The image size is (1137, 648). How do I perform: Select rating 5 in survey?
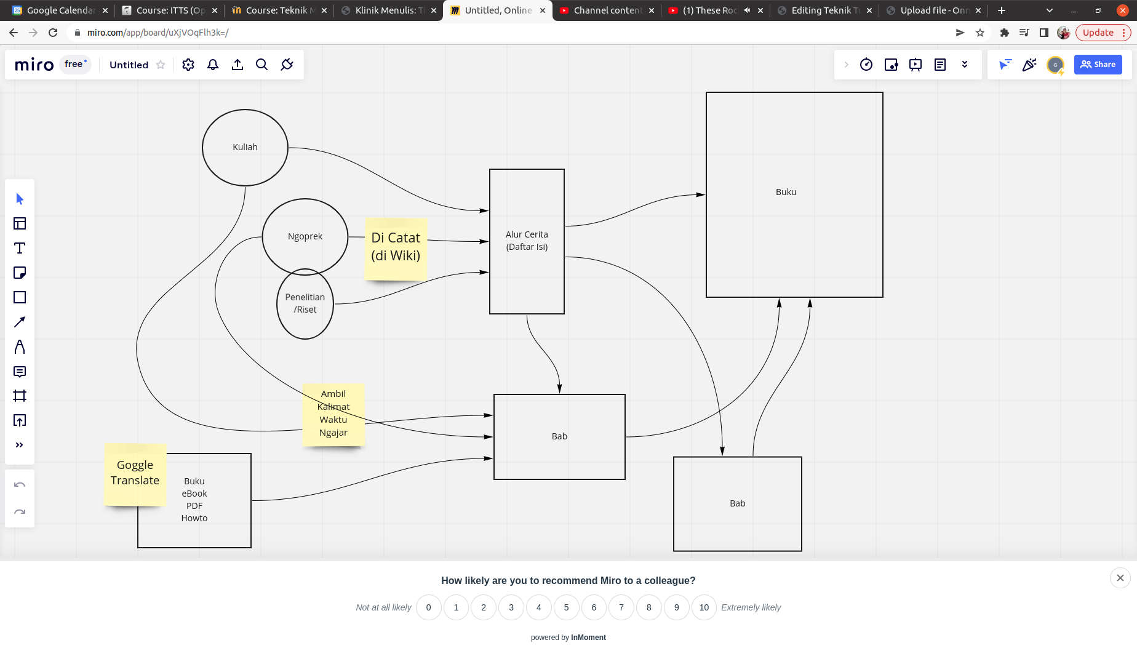pyautogui.click(x=566, y=607)
